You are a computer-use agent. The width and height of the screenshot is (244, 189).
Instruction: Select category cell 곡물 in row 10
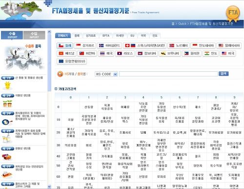pos(70,120)
